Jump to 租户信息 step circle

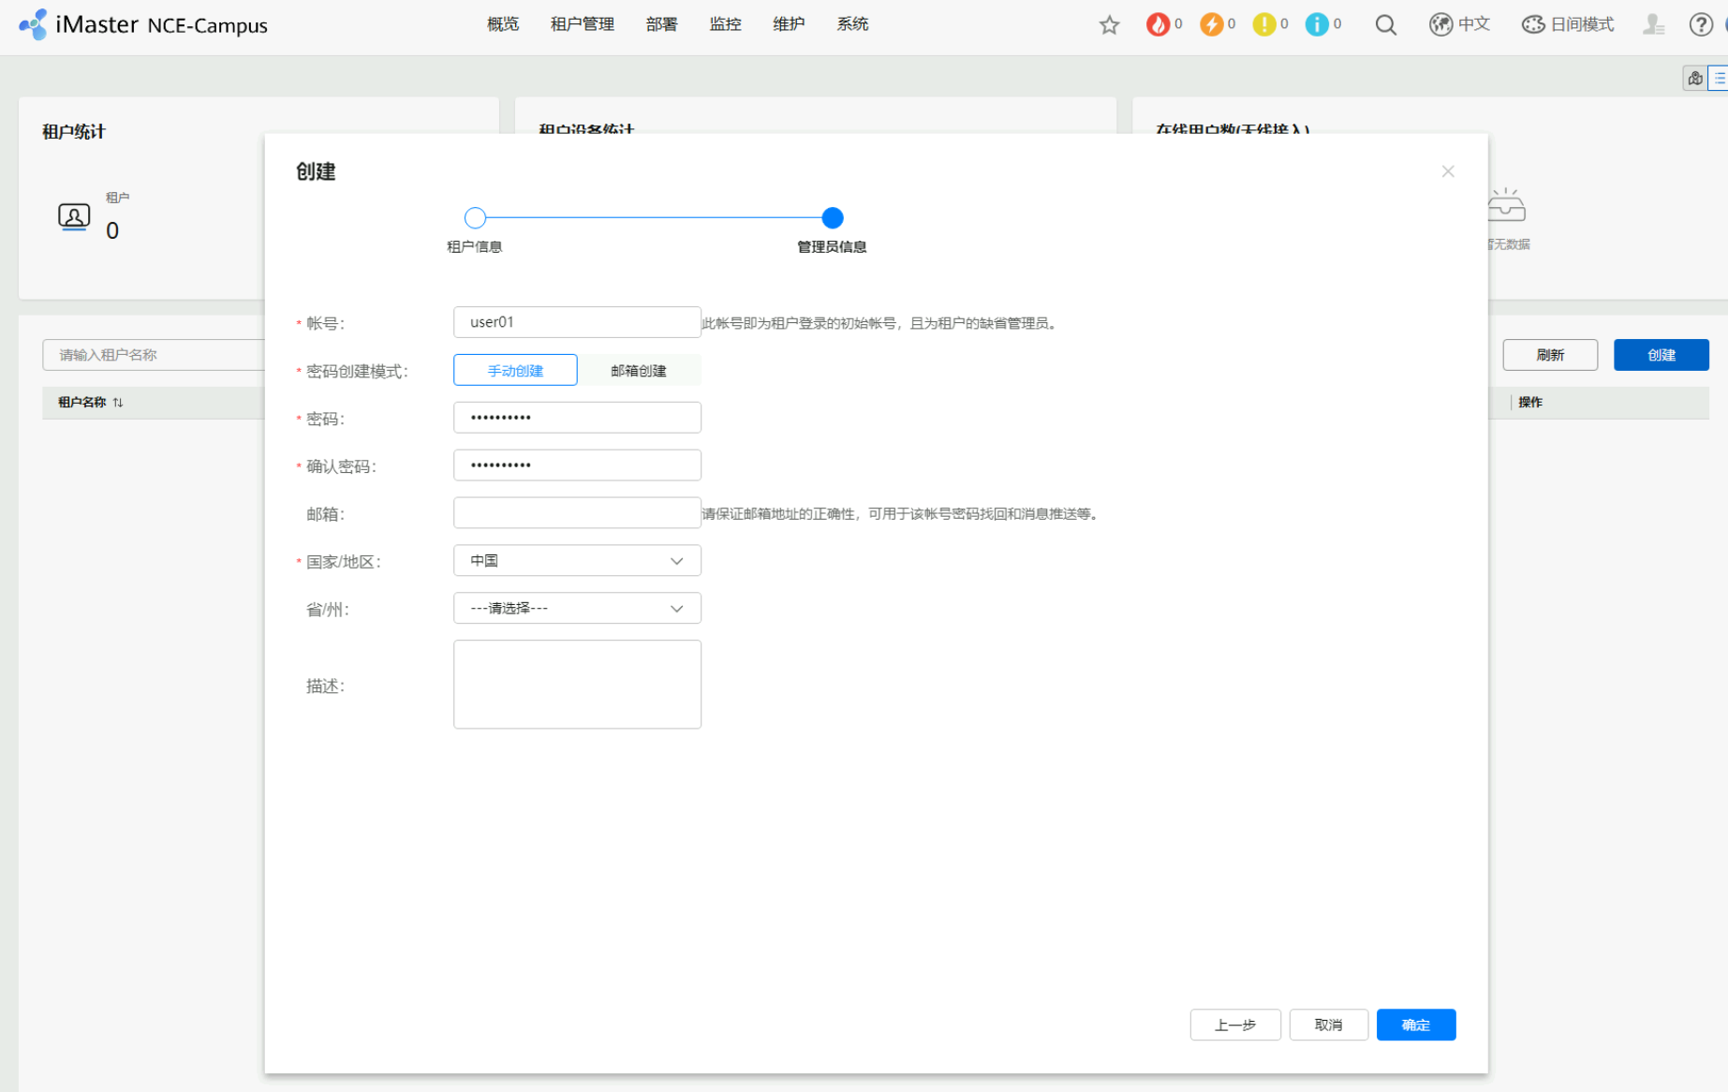click(475, 218)
